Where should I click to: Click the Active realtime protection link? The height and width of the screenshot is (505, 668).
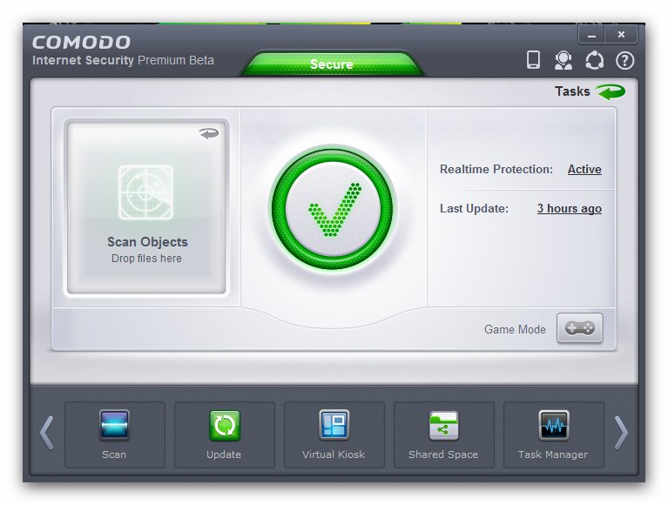coord(584,170)
